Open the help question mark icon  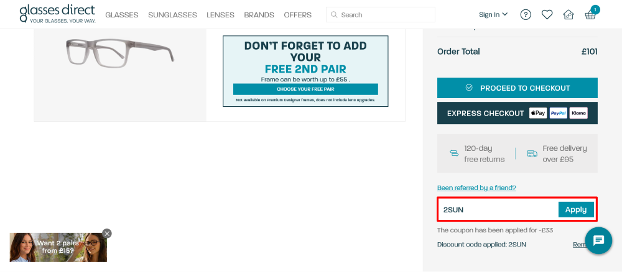click(526, 15)
